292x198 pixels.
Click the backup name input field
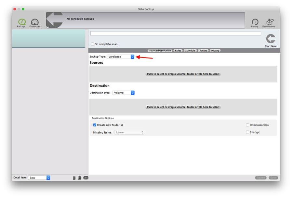coord(177,33)
